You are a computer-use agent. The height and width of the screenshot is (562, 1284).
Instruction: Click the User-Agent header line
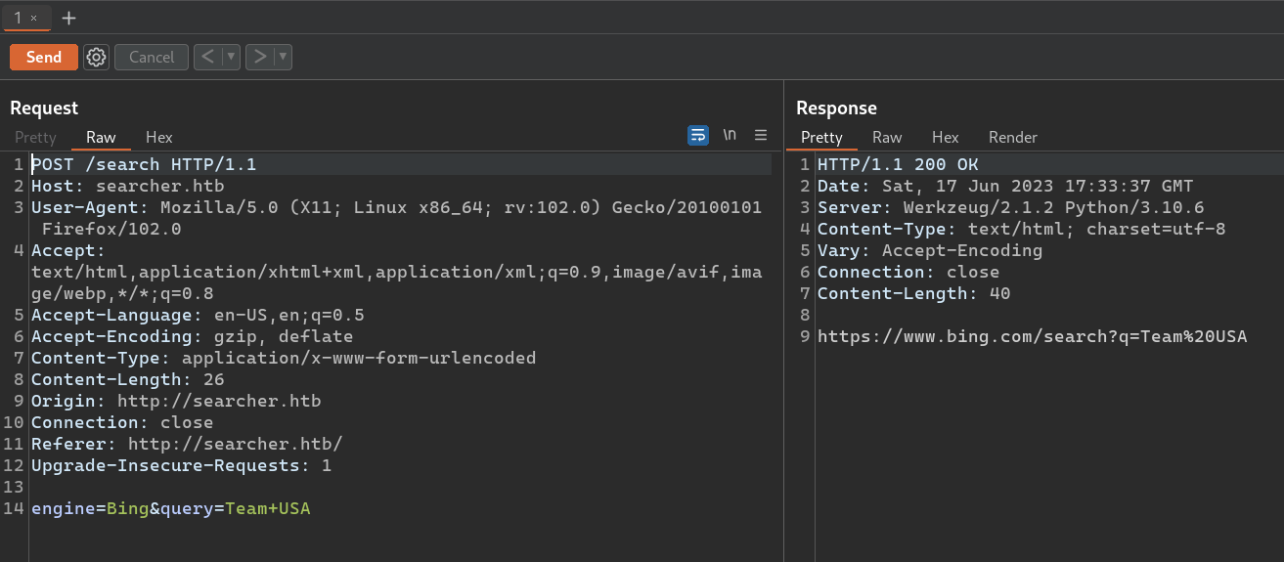396,218
